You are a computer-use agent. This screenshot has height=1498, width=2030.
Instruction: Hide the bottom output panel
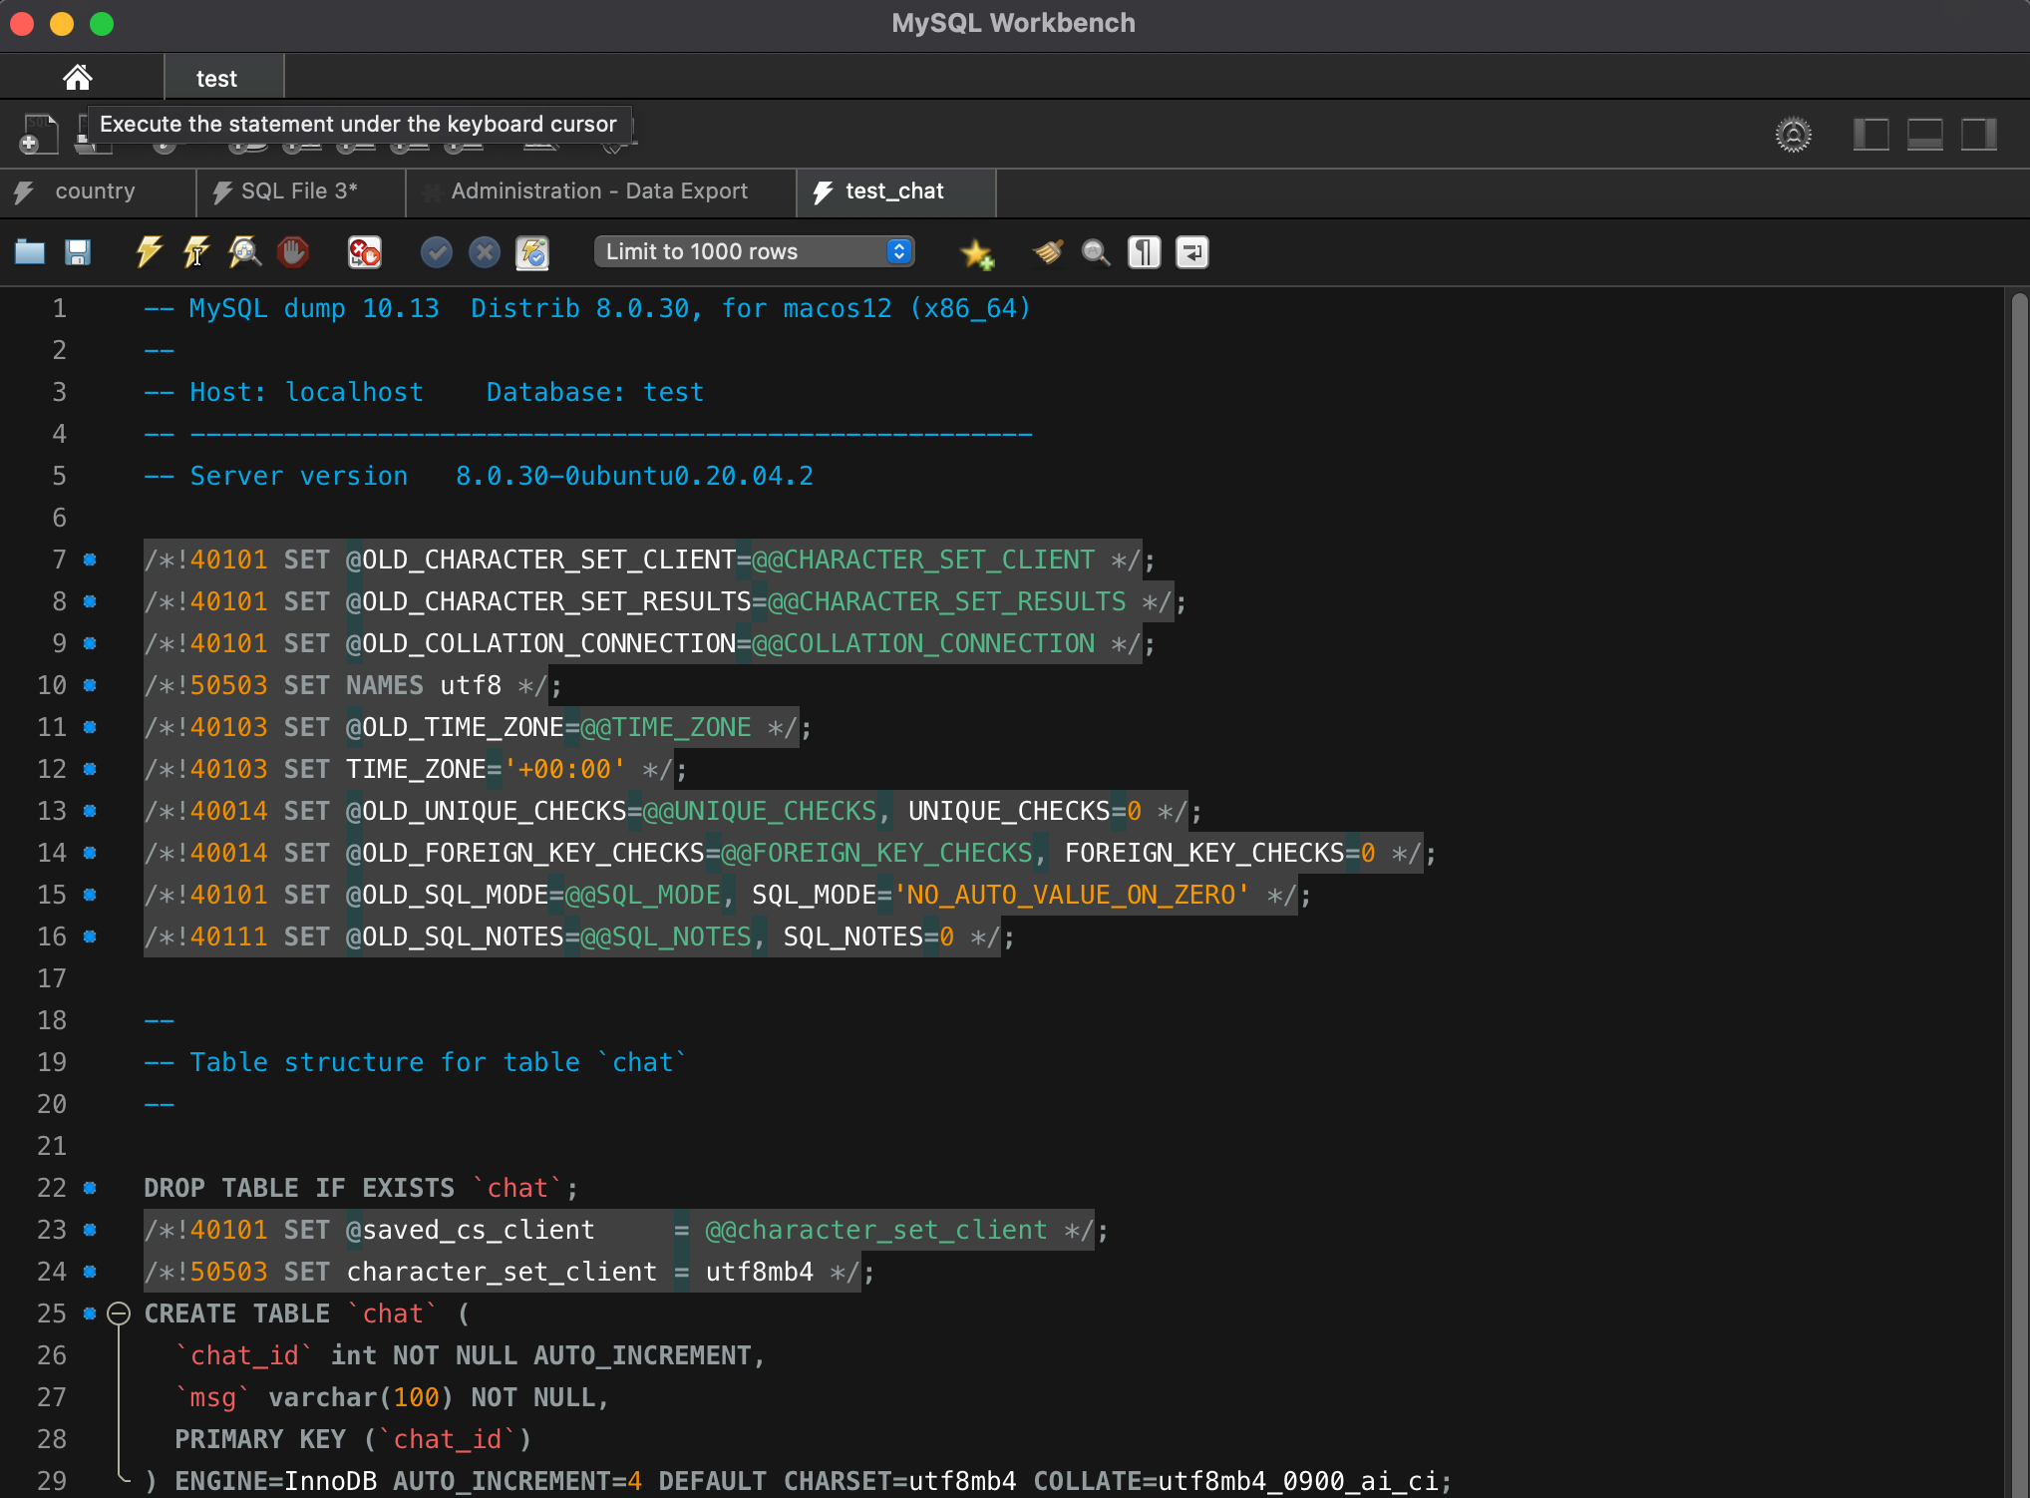[x=1924, y=135]
